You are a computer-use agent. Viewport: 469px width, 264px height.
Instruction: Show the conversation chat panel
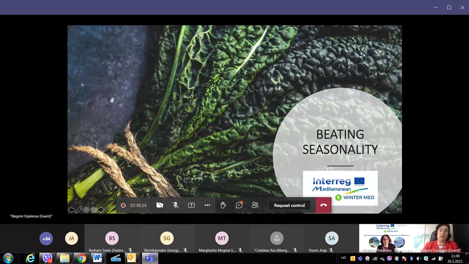tap(239, 205)
